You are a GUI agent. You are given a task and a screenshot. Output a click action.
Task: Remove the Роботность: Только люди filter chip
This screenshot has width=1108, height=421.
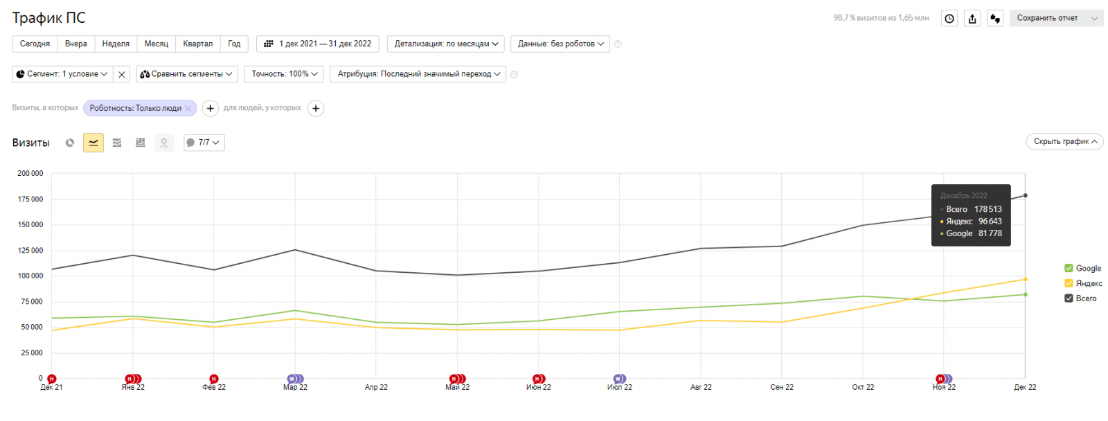point(188,108)
